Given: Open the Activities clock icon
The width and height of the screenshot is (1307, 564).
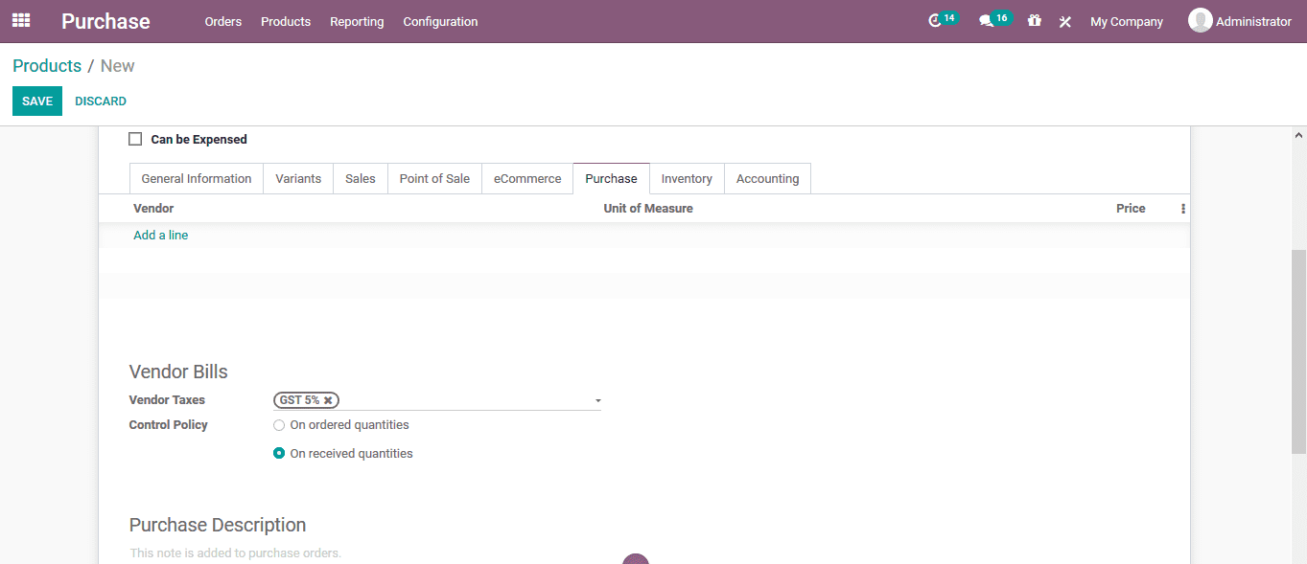Looking at the screenshot, I should [938, 20].
